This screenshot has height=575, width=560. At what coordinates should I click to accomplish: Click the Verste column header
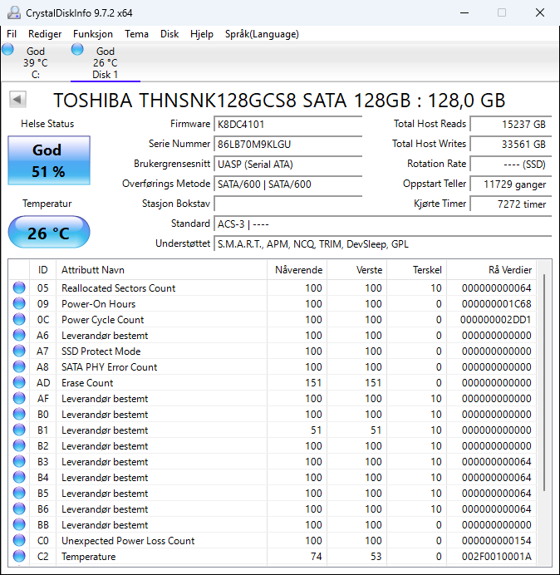tap(356, 270)
